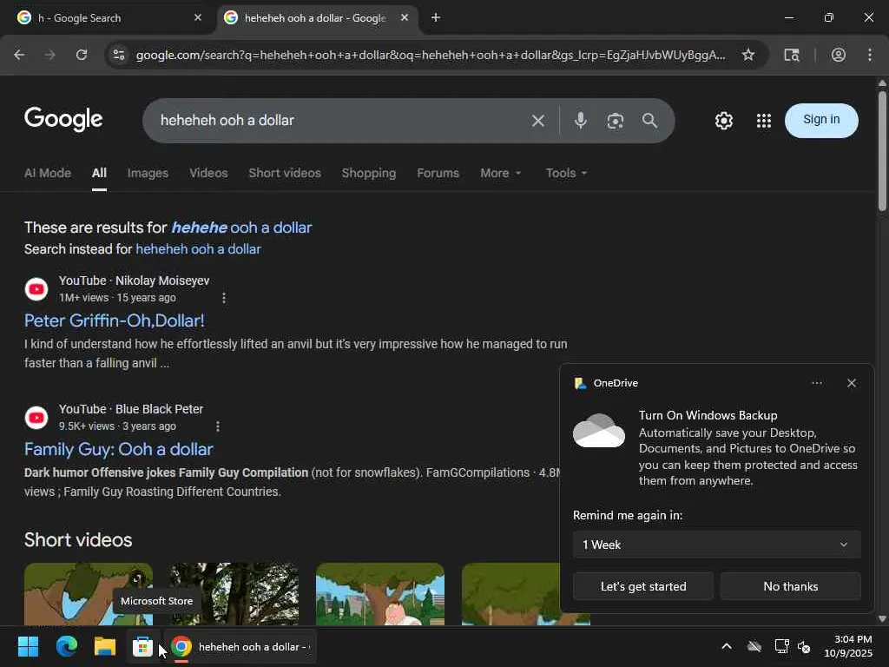Click Chrome taskbar button 'heheheh ooh a dollar'
Screen dimensions: 889x667
tap(240, 646)
